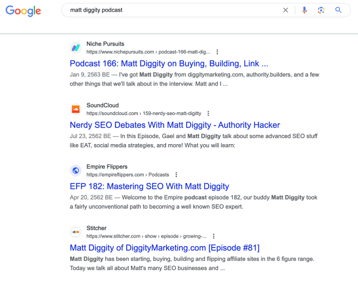The image size is (358, 282).
Task: Click the stitcher.com URL breadcrumb
Action: click(x=146, y=236)
